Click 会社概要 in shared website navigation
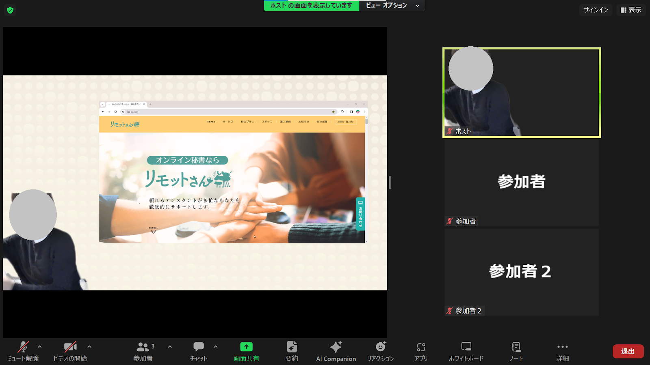Image resolution: width=650 pixels, height=365 pixels. pyautogui.click(x=322, y=122)
